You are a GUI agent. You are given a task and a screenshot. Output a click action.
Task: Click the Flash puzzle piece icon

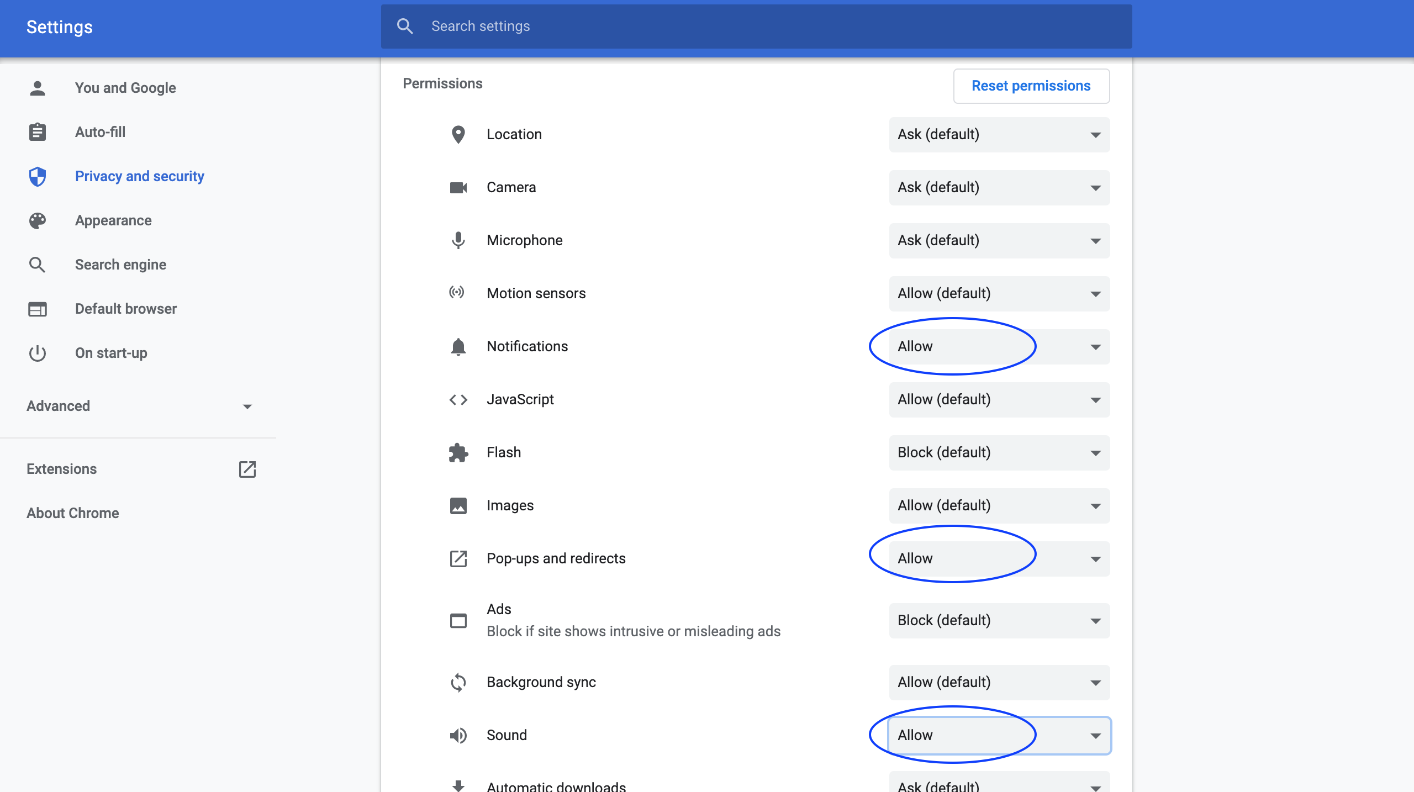coord(458,453)
